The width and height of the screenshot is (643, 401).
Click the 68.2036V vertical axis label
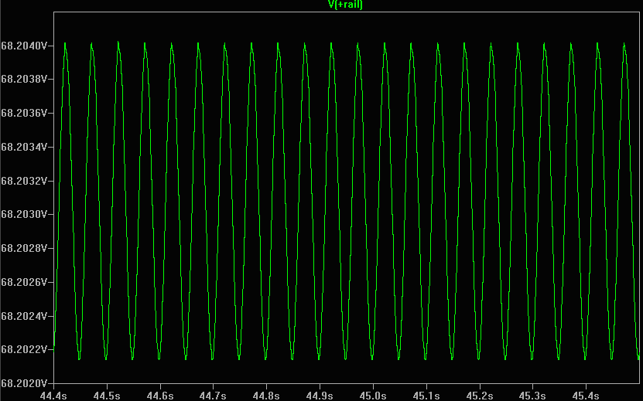(x=24, y=113)
